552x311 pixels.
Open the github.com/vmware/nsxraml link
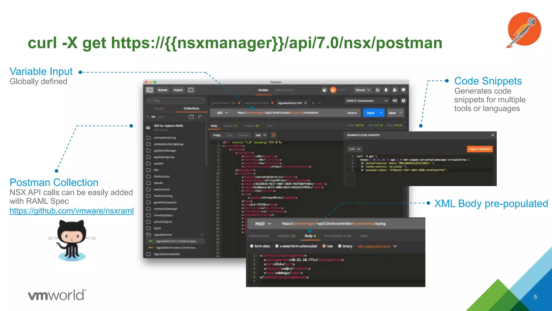(72, 211)
